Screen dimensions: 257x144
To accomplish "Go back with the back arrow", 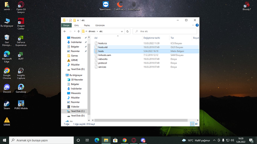I will (x=65, y=31).
